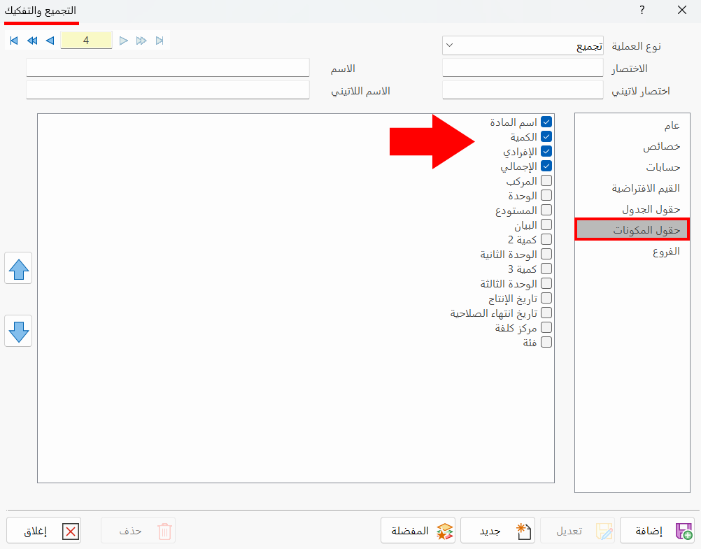Click the إضافة (Add) button

pos(657,531)
